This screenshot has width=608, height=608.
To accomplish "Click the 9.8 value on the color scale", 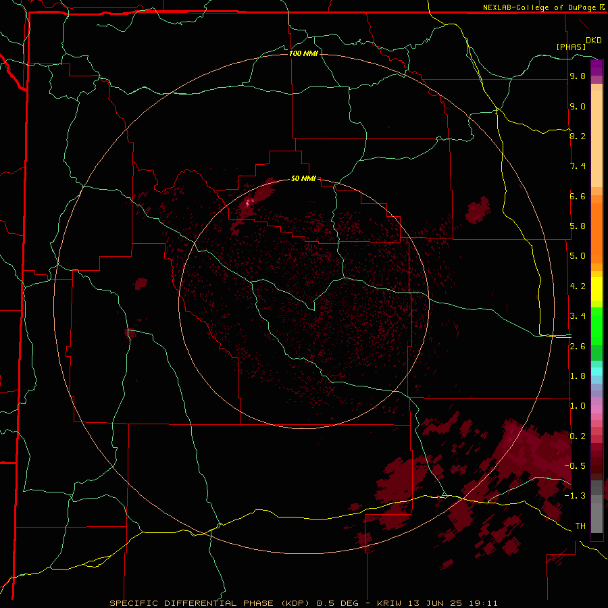I will coord(578,76).
